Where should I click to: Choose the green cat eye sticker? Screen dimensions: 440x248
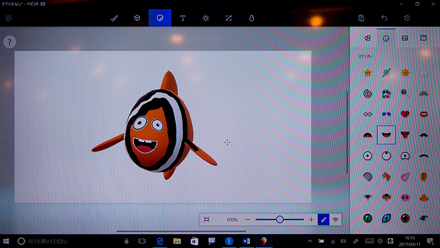pyautogui.click(x=367, y=218)
